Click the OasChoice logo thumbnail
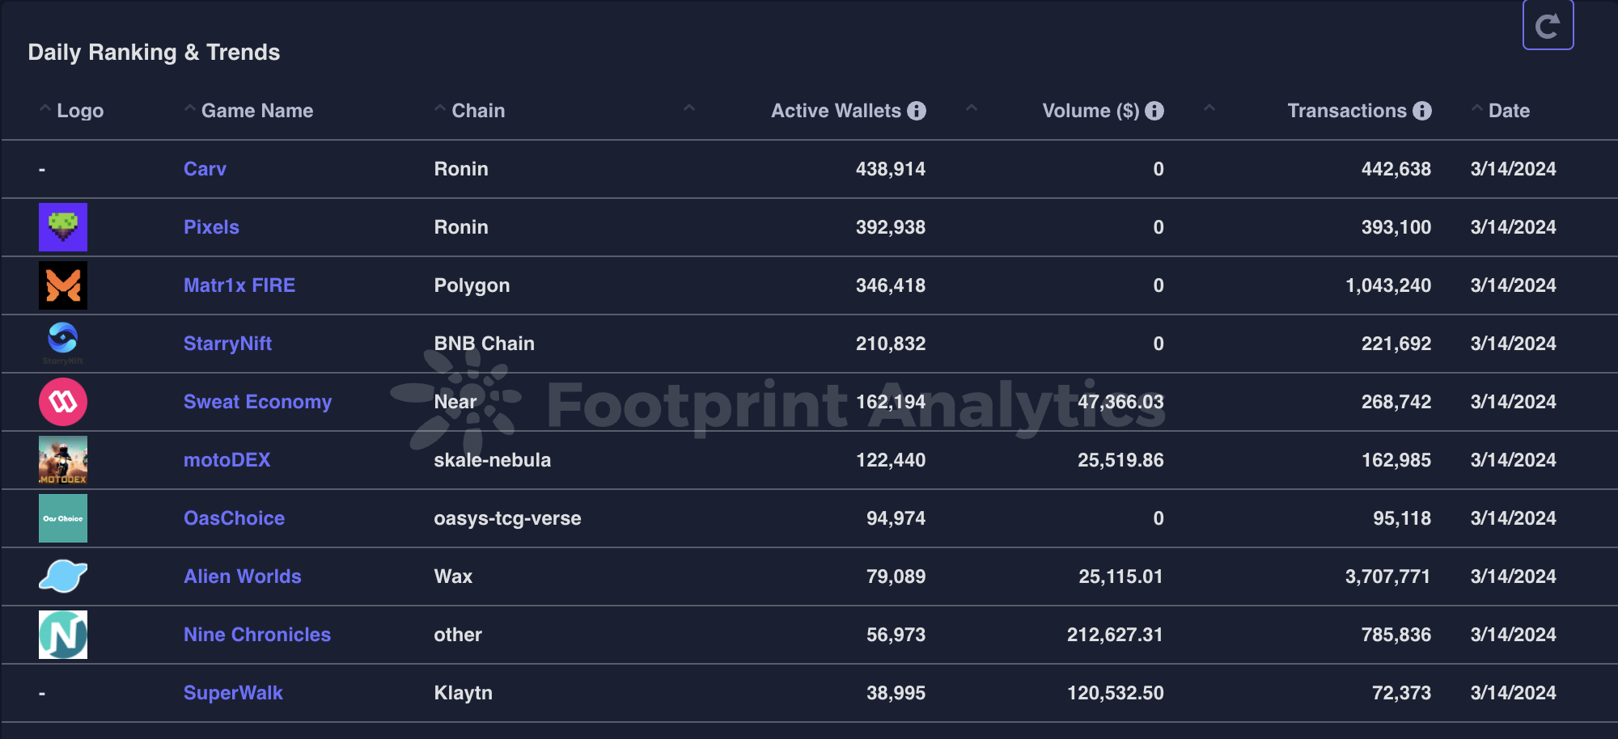This screenshot has width=1618, height=739. [63, 518]
